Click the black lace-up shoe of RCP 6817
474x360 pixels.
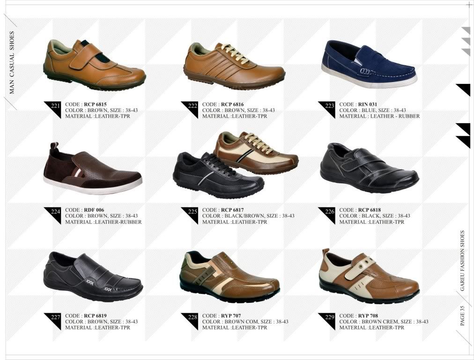(x=218, y=175)
